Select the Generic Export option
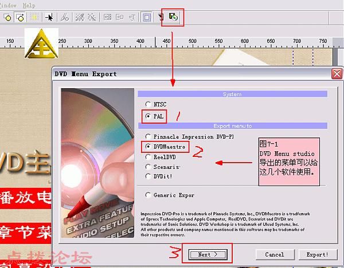The height and width of the screenshot is (268, 344). tap(170, 195)
